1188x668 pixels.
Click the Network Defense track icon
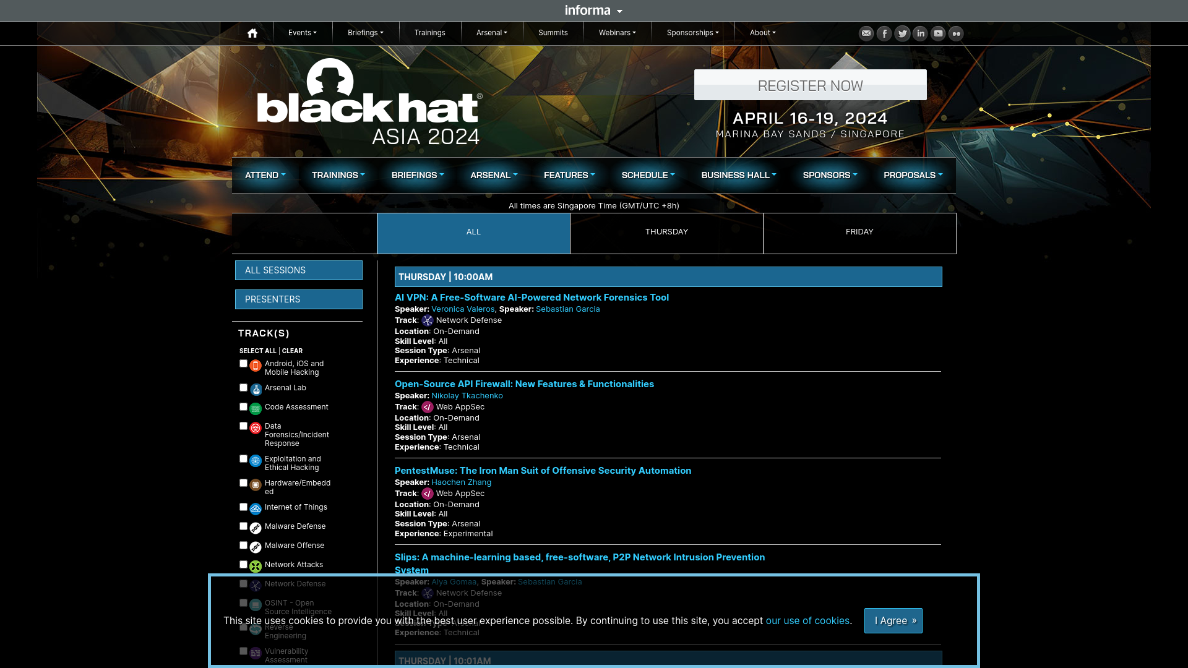(x=256, y=584)
